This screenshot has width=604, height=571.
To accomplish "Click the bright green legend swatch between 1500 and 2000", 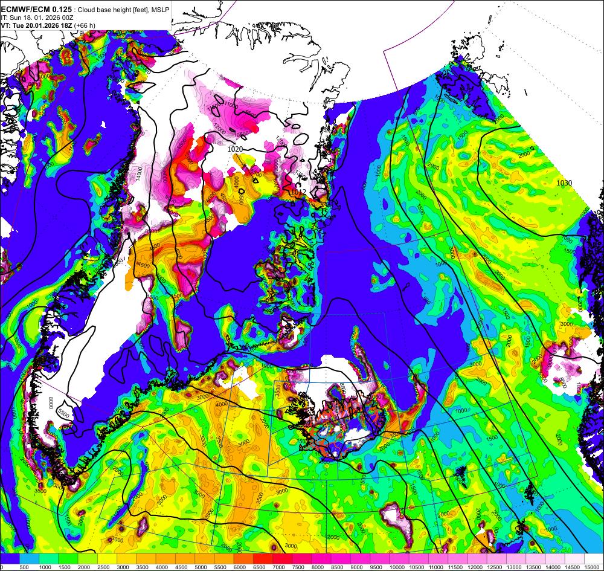I will click(68, 559).
